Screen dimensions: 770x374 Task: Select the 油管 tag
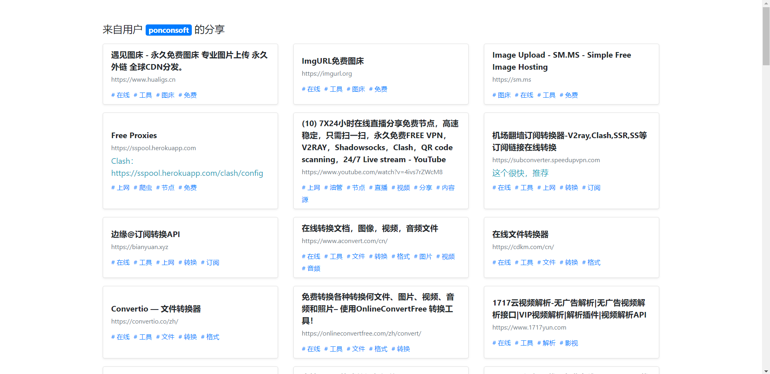tap(333, 187)
